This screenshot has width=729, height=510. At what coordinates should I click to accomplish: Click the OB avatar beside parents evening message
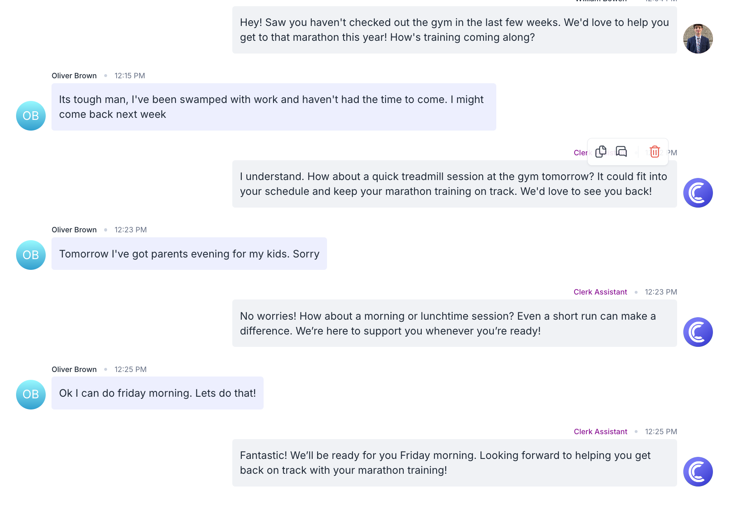click(31, 255)
